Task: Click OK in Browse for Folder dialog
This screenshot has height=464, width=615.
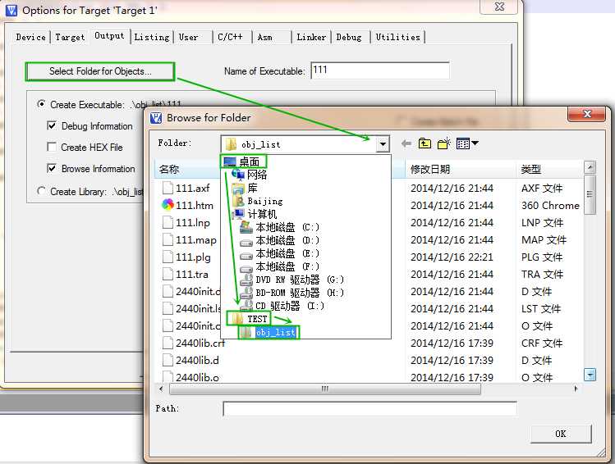Action: (x=561, y=434)
